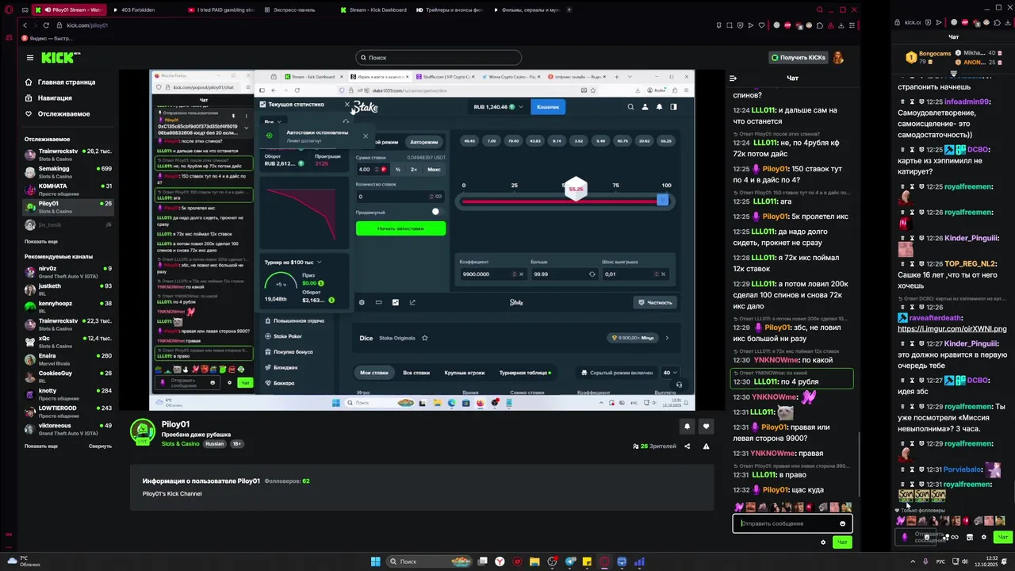This screenshot has height=571, width=1015.
Task: Click the Piloy01 streamer avatar below video
Action: coord(143,431)
